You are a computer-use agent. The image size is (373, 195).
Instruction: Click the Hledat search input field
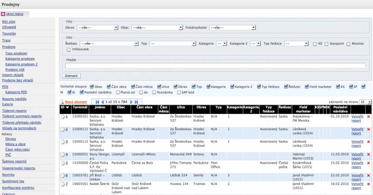click(215, 66)
